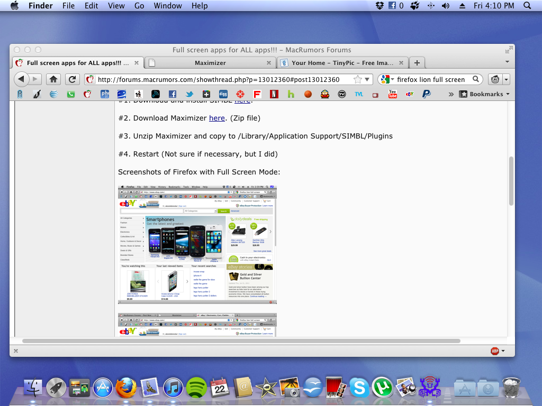Click the search magnifier in search box
Image resolution: width=542 pixels, height=406 pixels.
[476, 79]
